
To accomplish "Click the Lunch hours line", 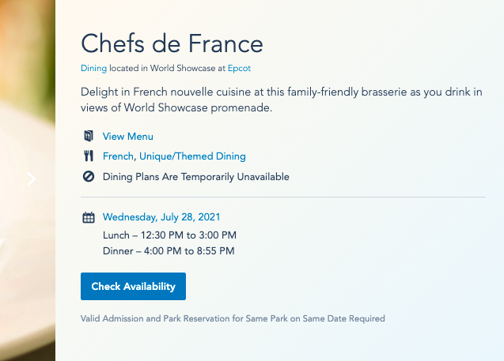I will (x=169, y=235).
